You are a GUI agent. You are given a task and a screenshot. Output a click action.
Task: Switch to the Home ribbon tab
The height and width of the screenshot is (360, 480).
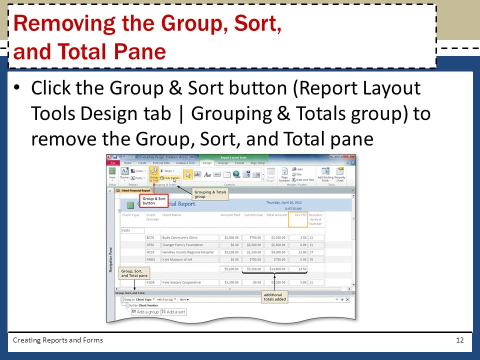(x=127, y=163)
